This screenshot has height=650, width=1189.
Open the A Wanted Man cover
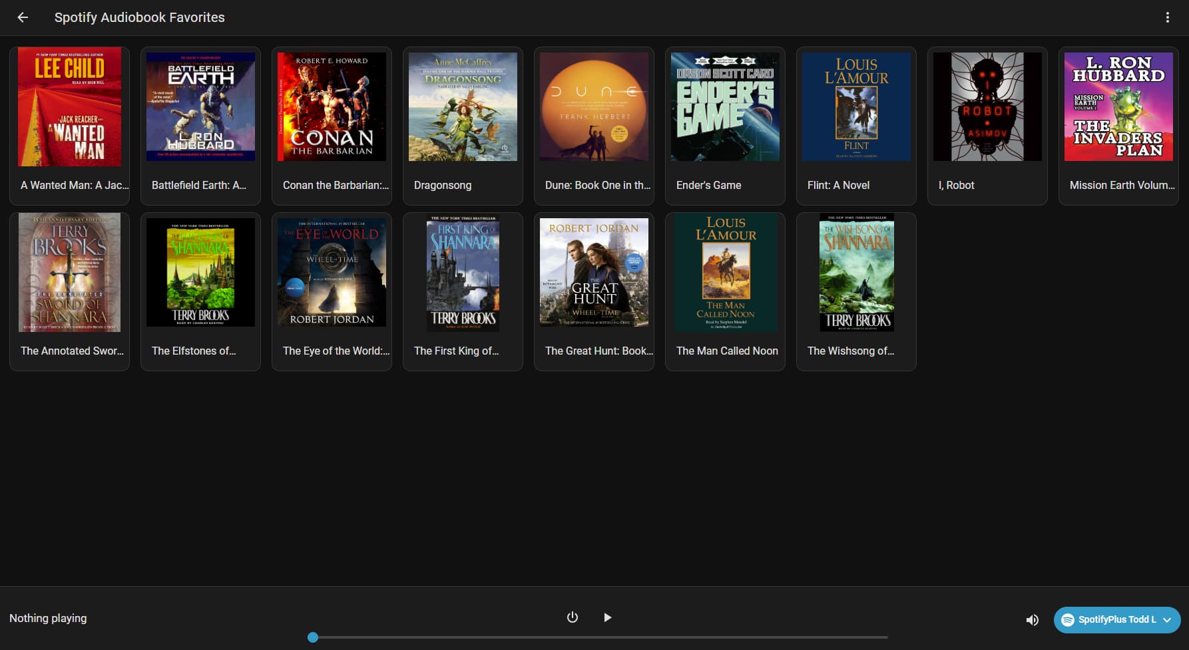(x=69, y=106)
